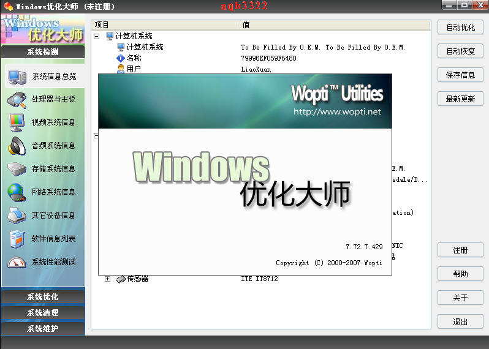Click the 其它设备信息 printer icon
This screenshot has height=349, width=489.
pyautogui.click(x=17, y=216)
